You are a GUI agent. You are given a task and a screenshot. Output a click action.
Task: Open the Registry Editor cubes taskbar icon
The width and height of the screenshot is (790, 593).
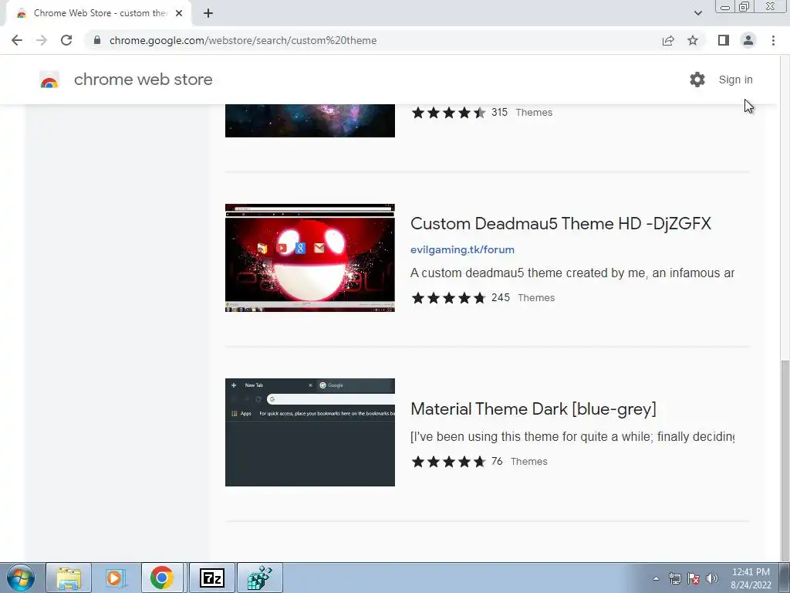pos(260,578)
